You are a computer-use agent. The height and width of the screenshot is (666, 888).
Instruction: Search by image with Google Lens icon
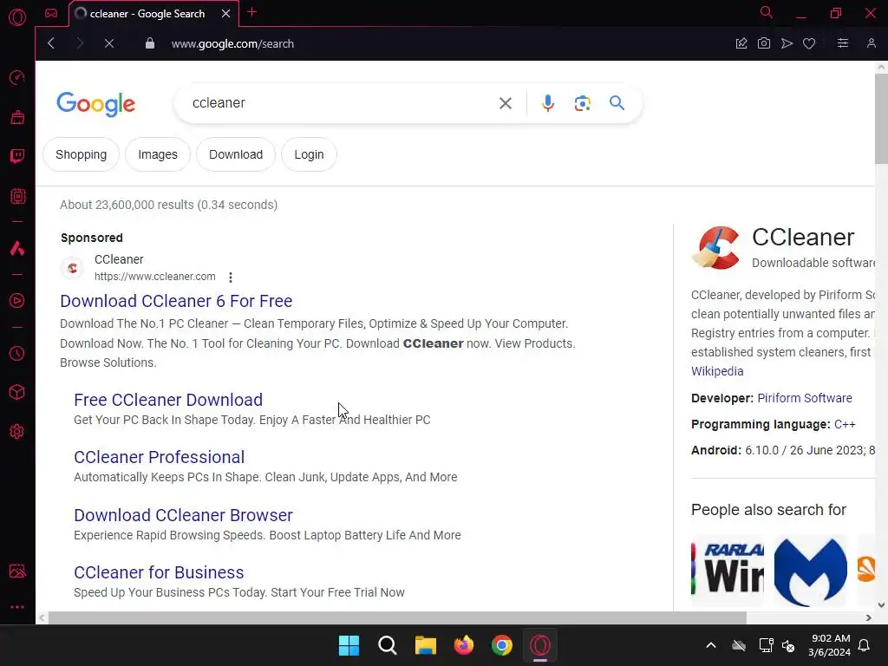pyautogui.click(x=582, y=103)
